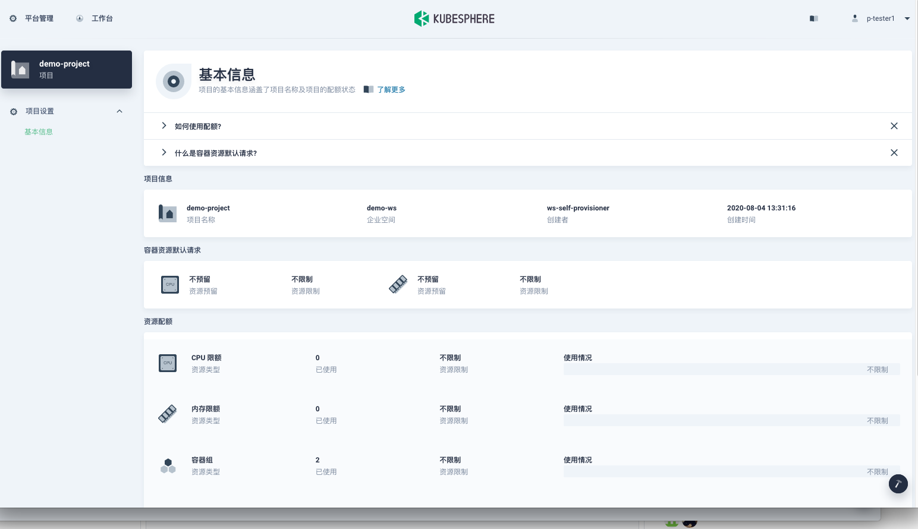The image size is (918, 529).
Task: Click the memory icon in 容器资源默认请求
Action: click(x=398, y=285)
